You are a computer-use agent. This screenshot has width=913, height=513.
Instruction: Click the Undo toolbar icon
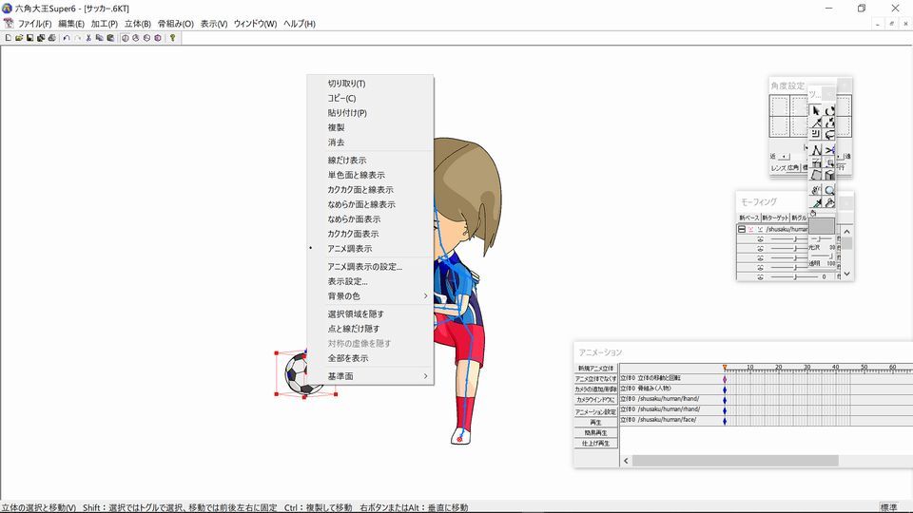point(67,38)
